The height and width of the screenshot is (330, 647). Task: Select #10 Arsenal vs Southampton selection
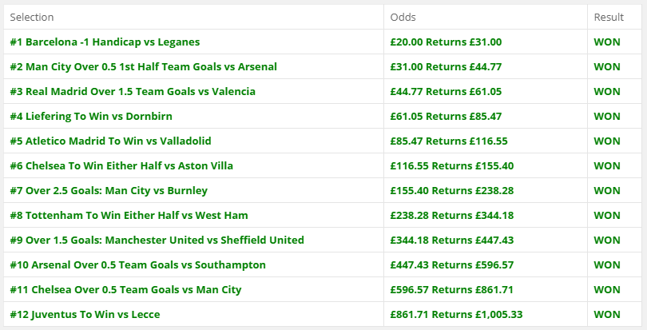coord(138,264)
